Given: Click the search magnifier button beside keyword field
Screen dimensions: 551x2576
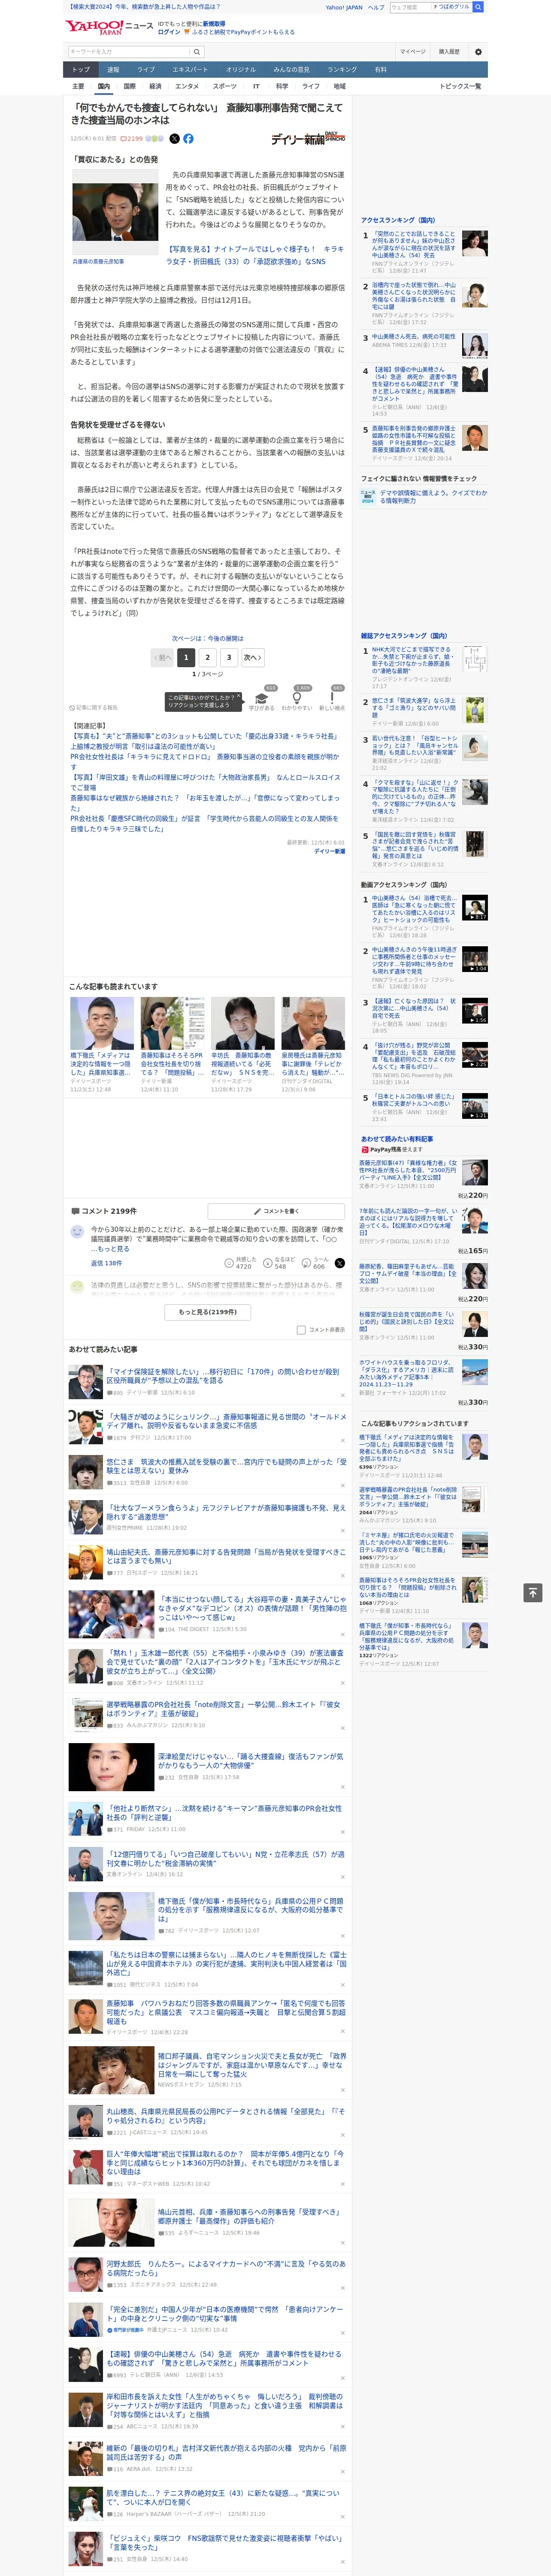Looking at the screenshot, I should point(197,51).
